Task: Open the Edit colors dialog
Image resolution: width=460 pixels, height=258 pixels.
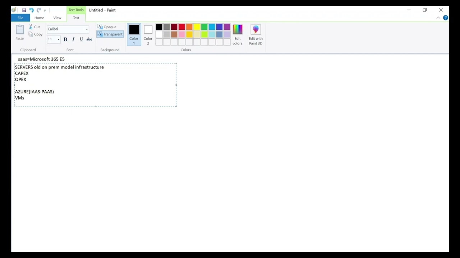Action: (238, 35)
